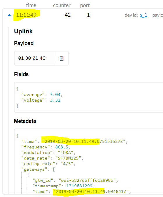The image size is (163, 197).
Task: Click the counter value 42
Action: click(x=68, y=15)
